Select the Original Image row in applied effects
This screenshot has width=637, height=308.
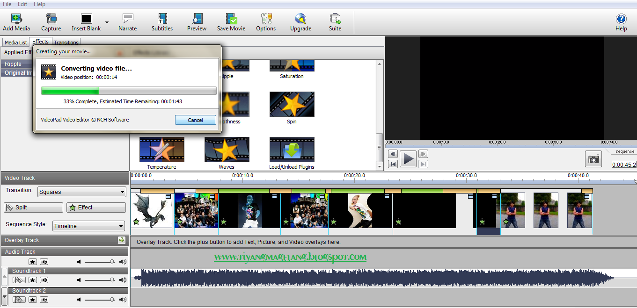(x=17, y=73)
